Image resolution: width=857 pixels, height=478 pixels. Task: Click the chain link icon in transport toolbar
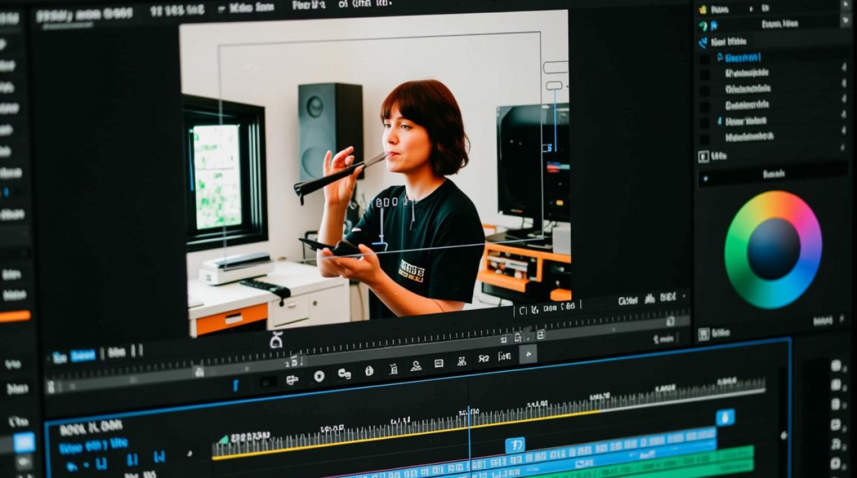pos(344,374)
